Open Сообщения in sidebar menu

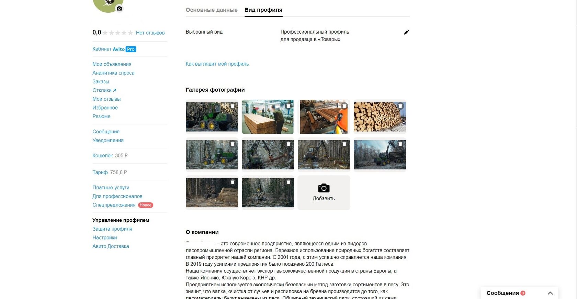106,132
